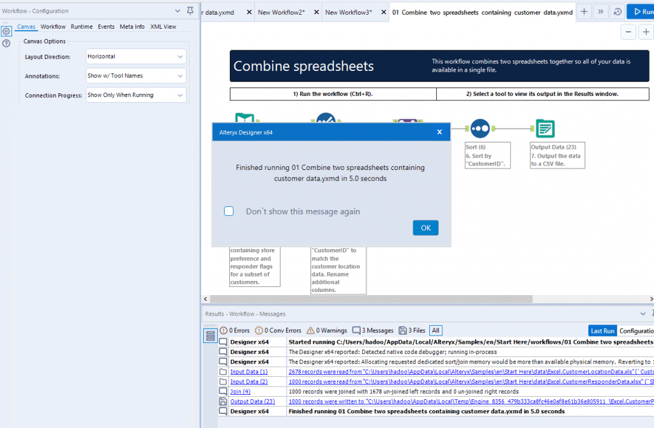
Task: Switch to New Workflow2 document tab
Action: pyautogui.click(x=282, y=12)
